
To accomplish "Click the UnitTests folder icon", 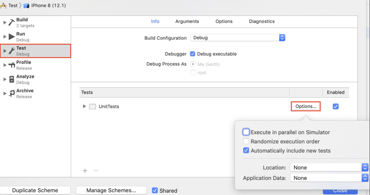I will [93, 106].
